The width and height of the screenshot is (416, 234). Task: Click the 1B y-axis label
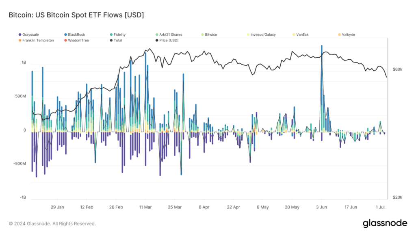24,63
